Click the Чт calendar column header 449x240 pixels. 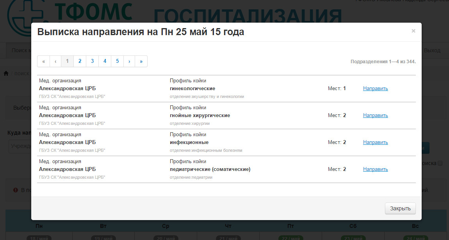tap(228, 226)
